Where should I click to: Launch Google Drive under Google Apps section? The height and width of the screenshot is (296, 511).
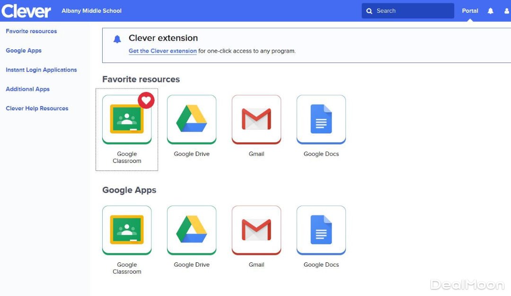[x=192, y=230]
